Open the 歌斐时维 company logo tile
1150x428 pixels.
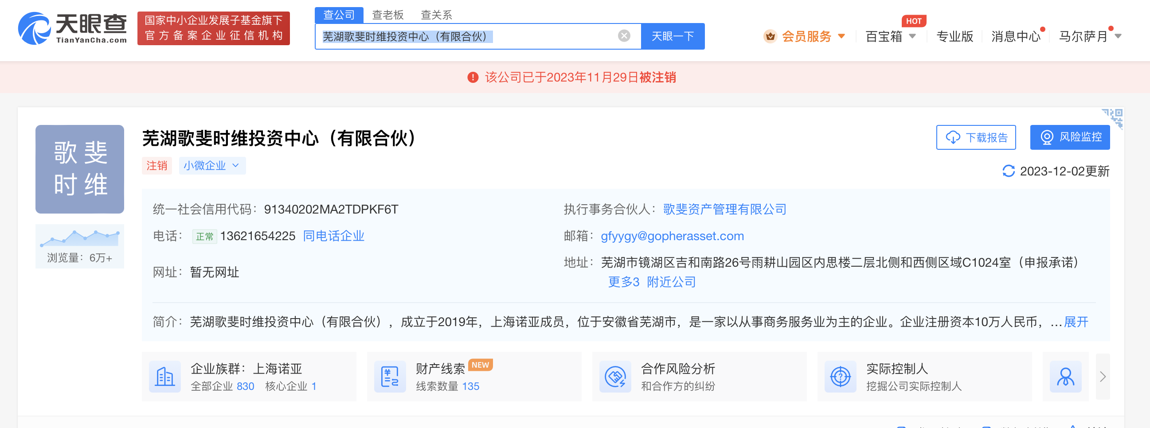pos(80,169)
